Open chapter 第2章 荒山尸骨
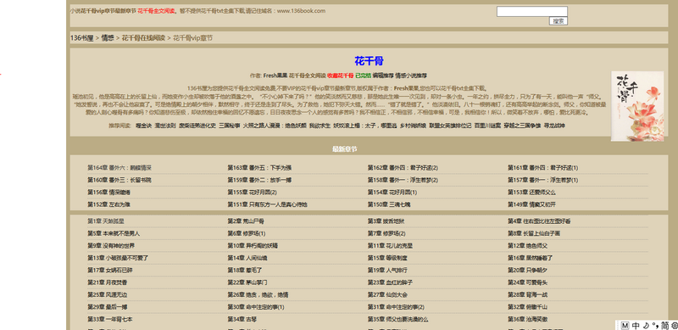The width and height of the screenshot is (678, 330). [x=246, y=221]
